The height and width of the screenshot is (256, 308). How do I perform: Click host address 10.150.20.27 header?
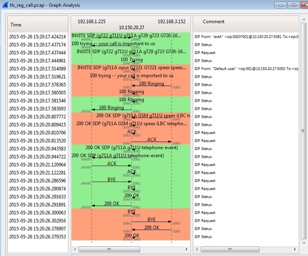click(132, 27)
